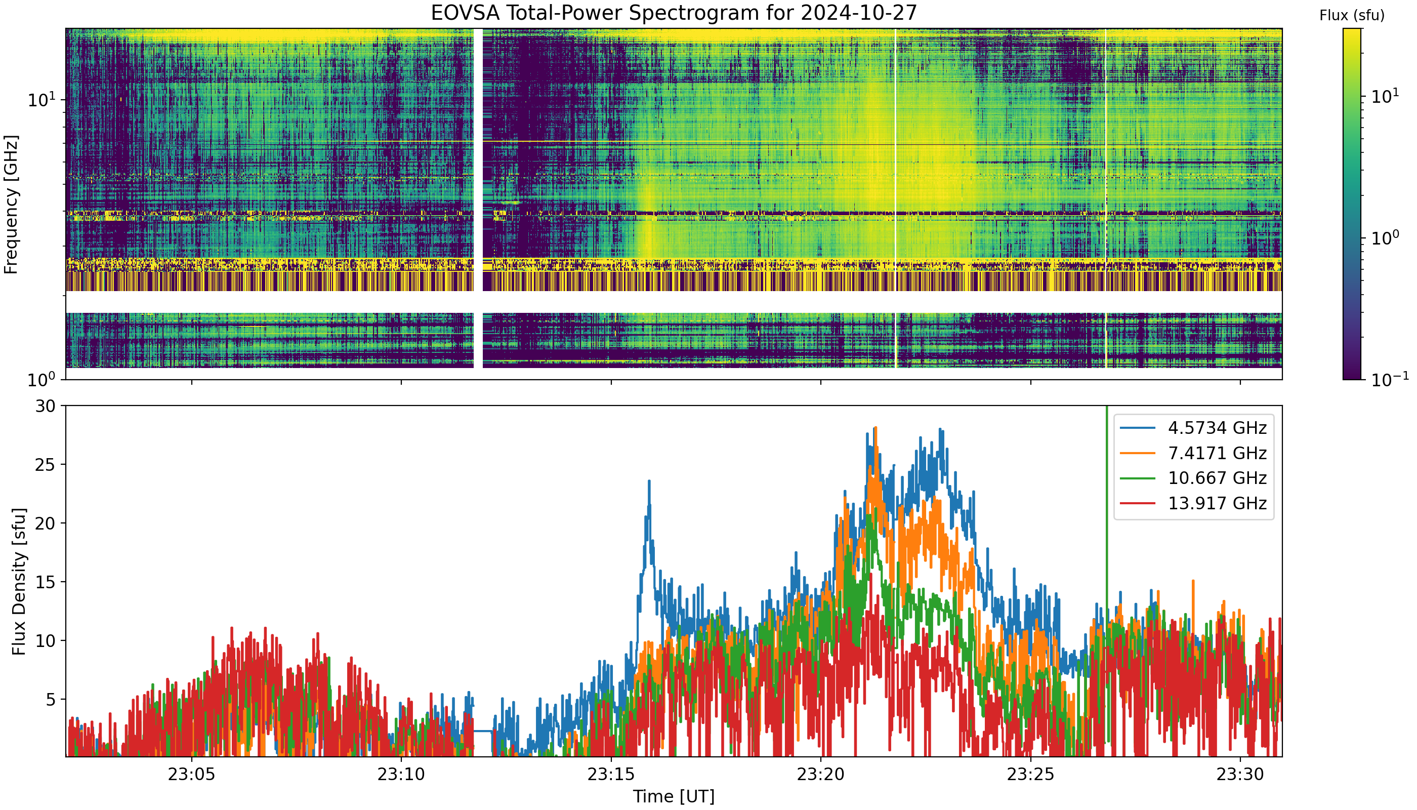Click the '23:25' time tick label
This screenshot has height=810, width=1417.
tap(1030, 775)
